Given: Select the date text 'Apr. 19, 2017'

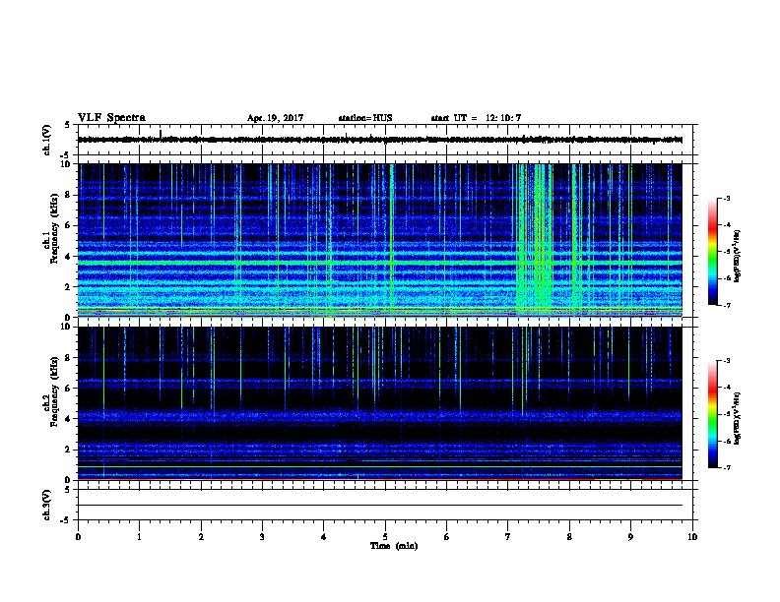Looking at the screenshot, I should pos(275,118).
